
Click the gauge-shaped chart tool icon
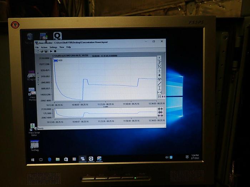coord(159,79)
